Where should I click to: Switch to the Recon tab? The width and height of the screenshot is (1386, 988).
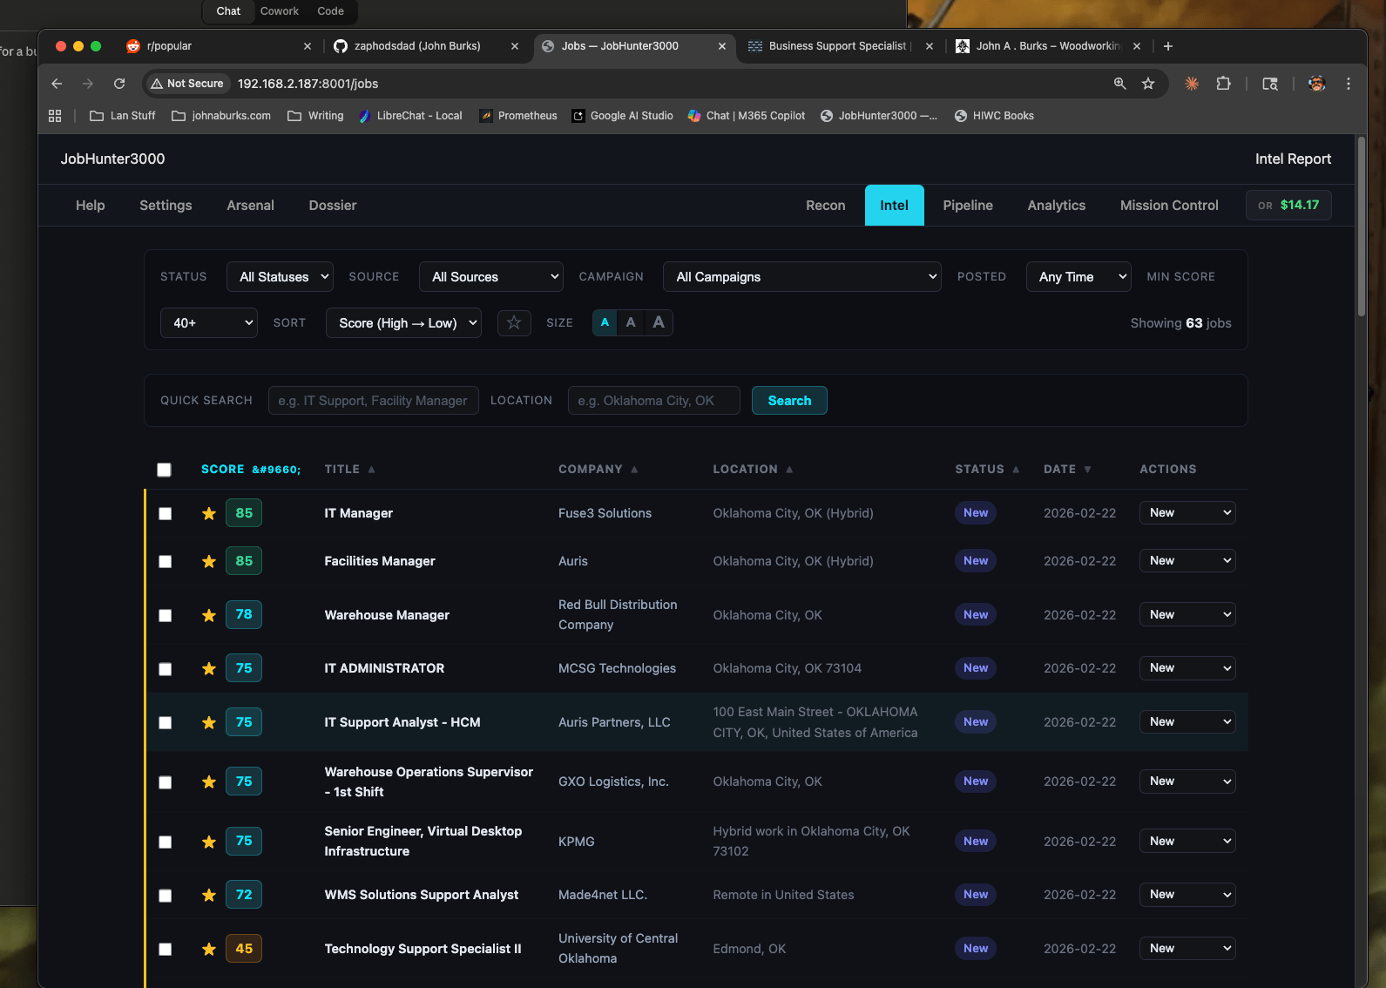pyautogui.click(x=826, y=206)
